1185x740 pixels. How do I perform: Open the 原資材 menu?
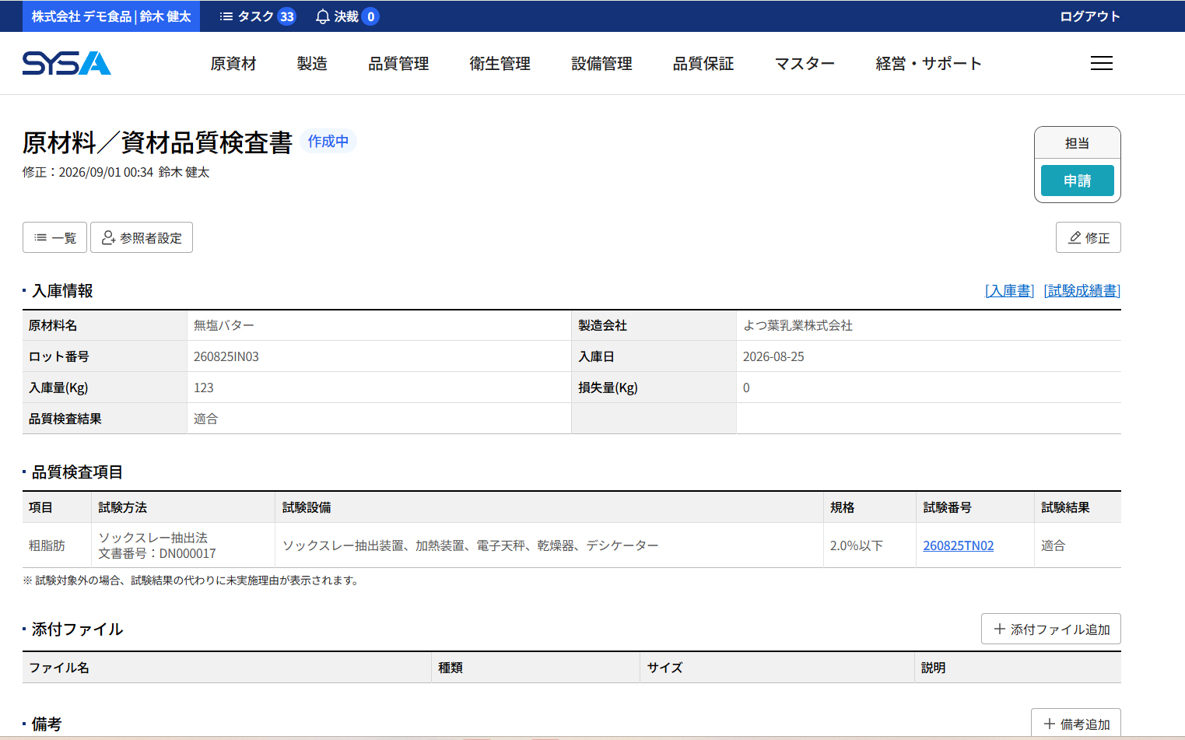click(233, 64)
